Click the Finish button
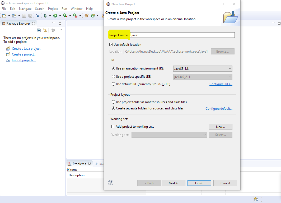The image size is (281, 203). (199, 183)
